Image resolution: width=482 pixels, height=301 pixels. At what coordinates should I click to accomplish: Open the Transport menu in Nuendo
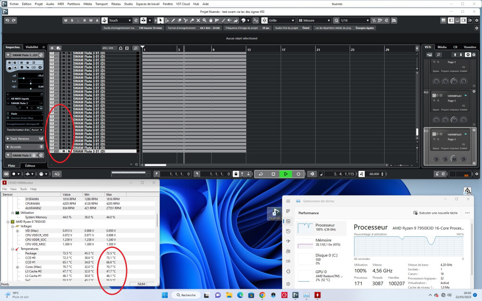[x=102, y=4]
